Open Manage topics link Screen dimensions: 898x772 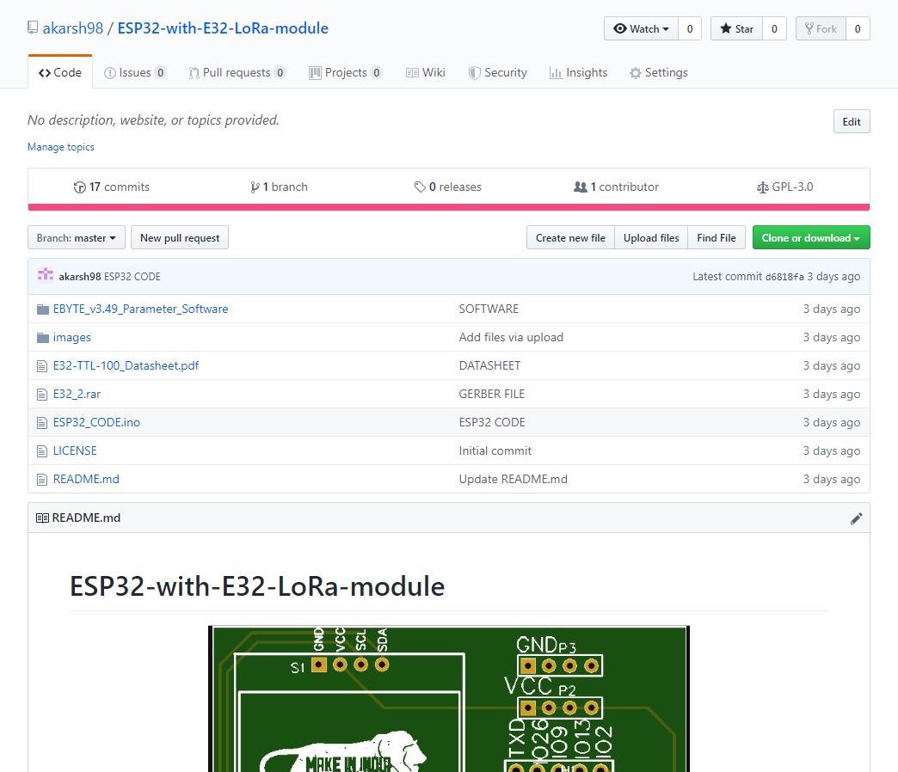60,147
